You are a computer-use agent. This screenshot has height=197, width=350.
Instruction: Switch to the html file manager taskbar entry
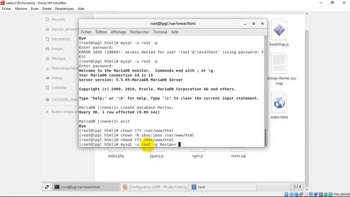click(x=223, y=187)
